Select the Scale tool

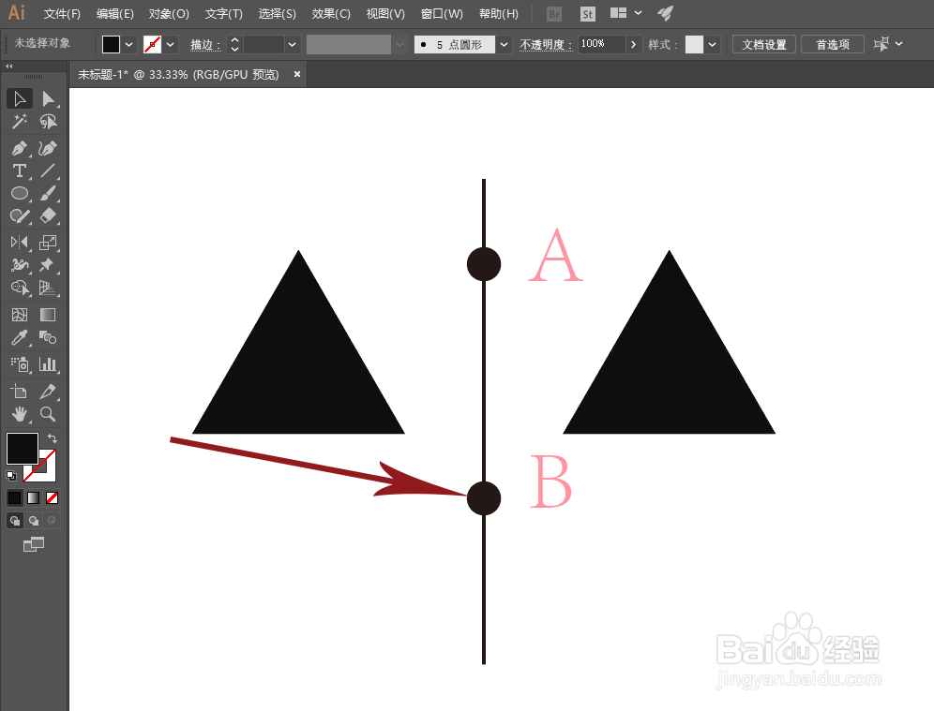pyautogui.click(x=48, y=243)
